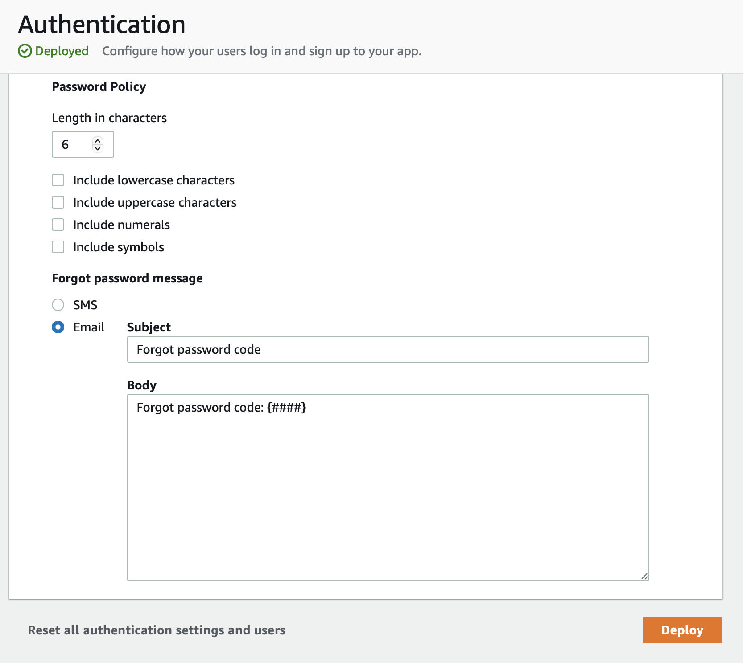Check the Include uppercase characters box
Screen dimensions: 743x663
point(58,202)
